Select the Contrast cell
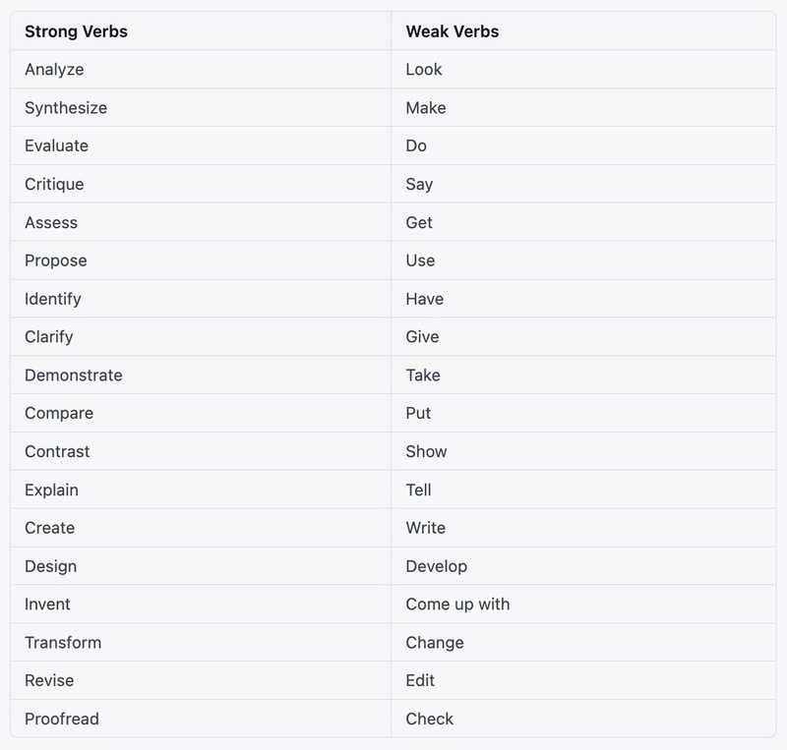 [x=57, y=452]
